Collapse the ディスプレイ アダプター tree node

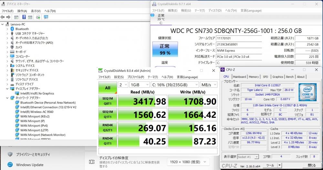coord(7,89)
